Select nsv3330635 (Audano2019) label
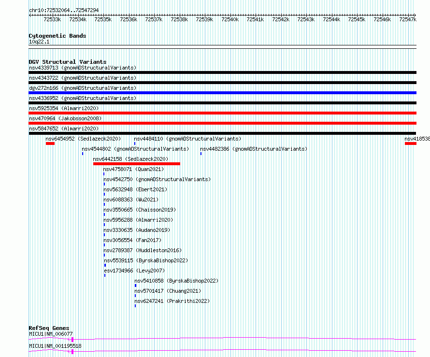The width and height of the screenshot is (430, 357). [137, 230]
